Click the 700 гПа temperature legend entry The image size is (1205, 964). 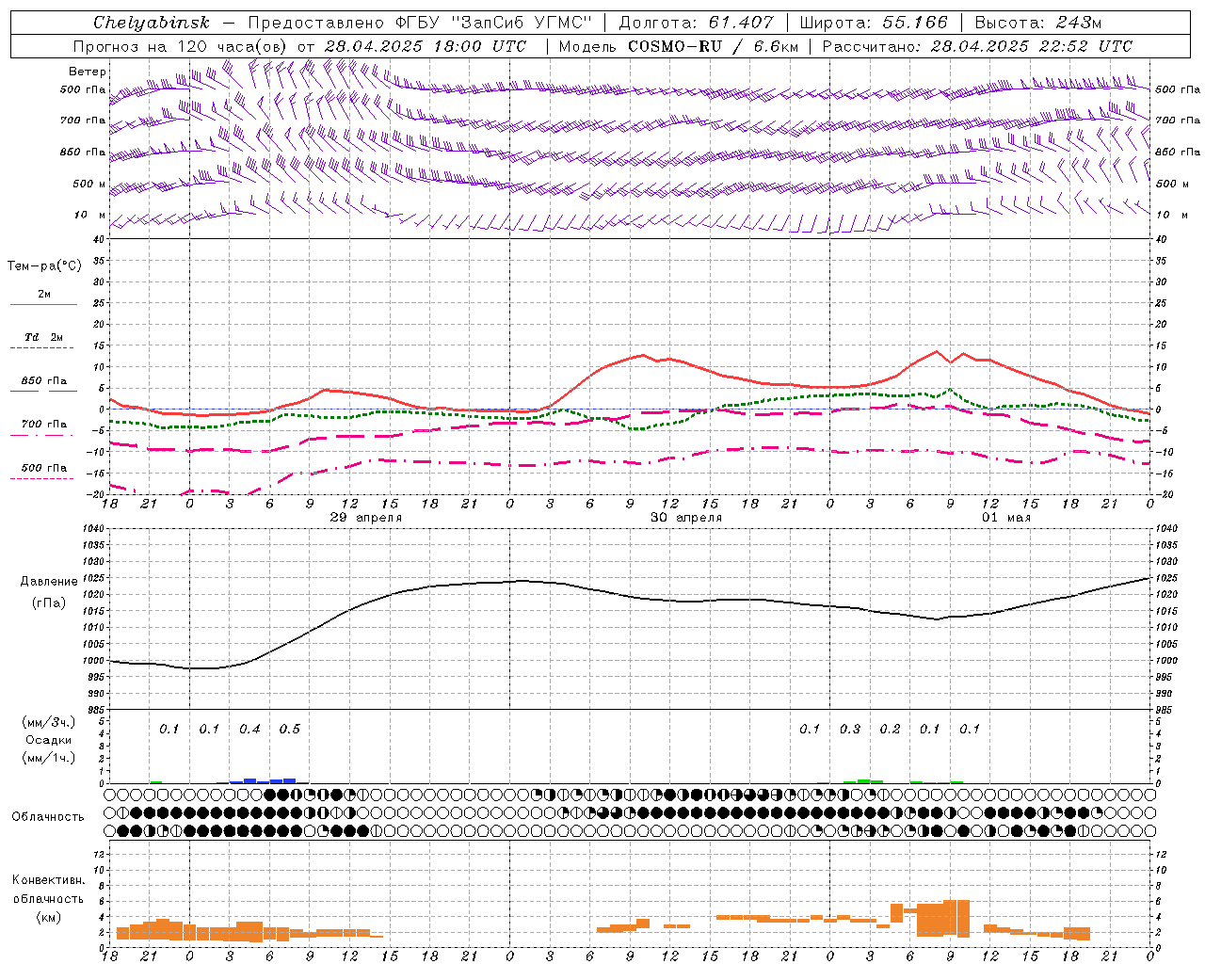click(43, 425)
